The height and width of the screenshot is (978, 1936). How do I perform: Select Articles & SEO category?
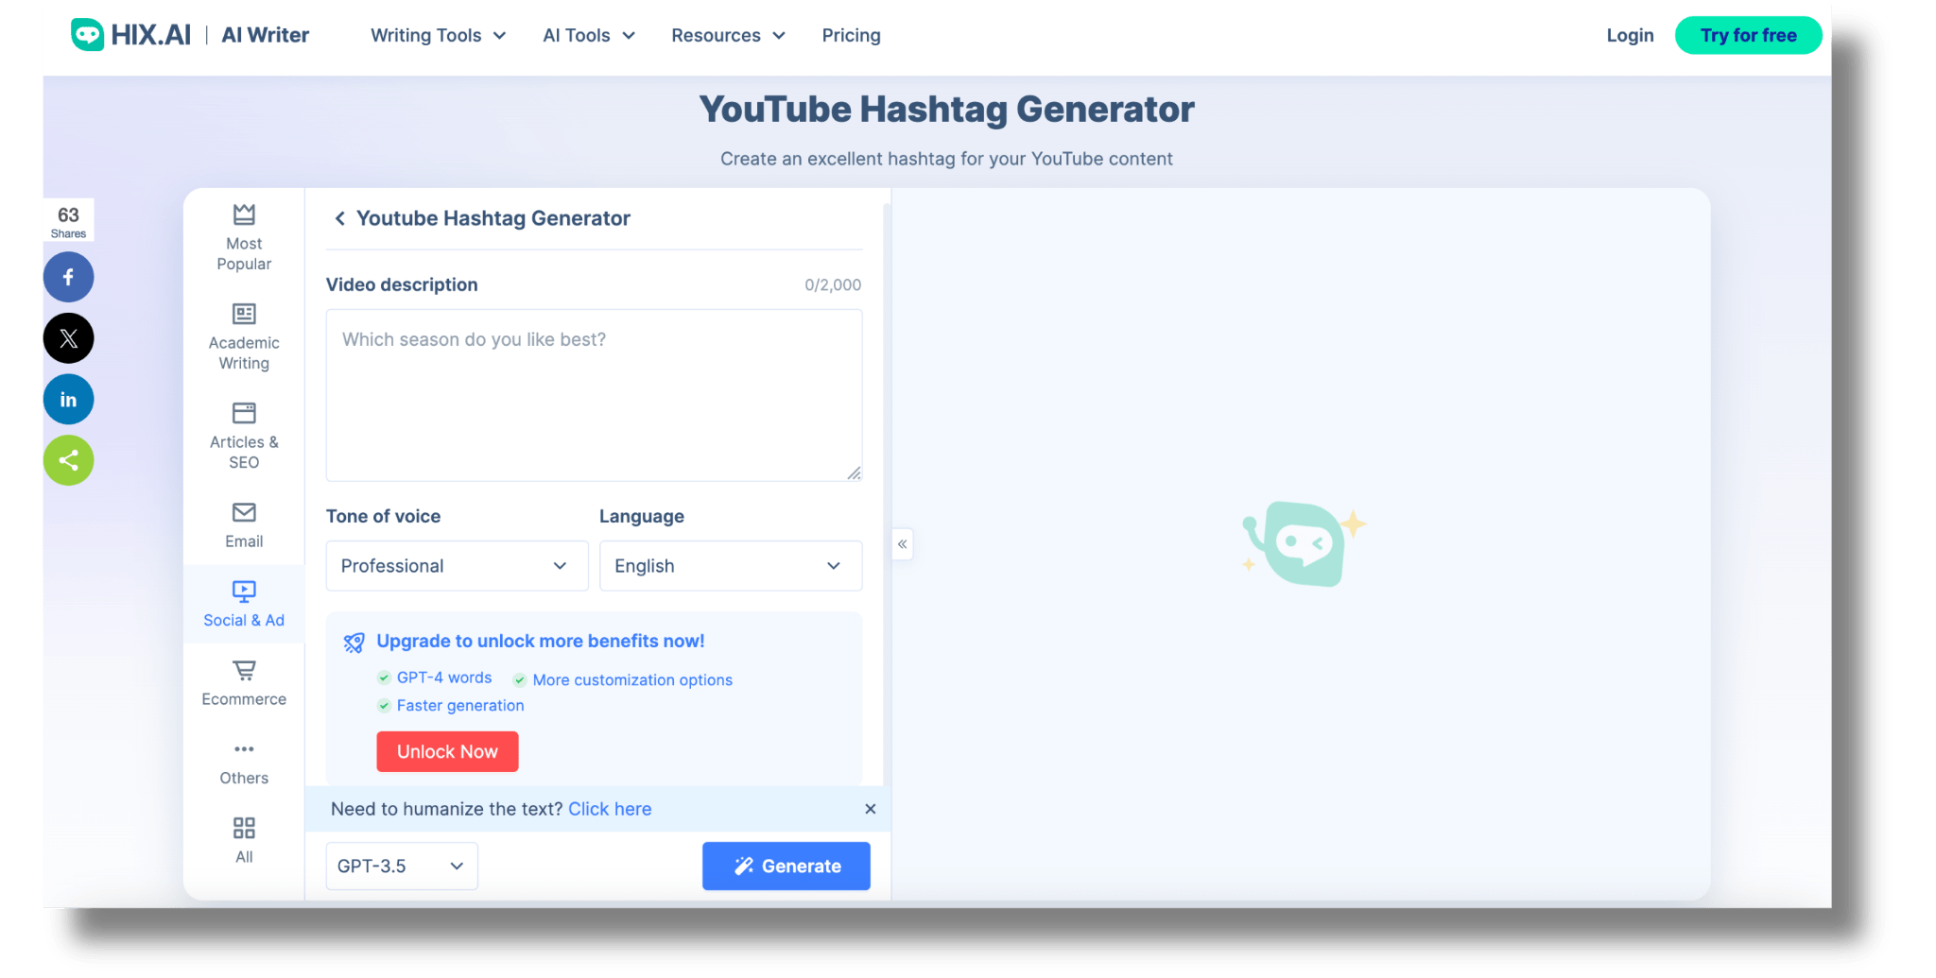[x=244, y=437]
